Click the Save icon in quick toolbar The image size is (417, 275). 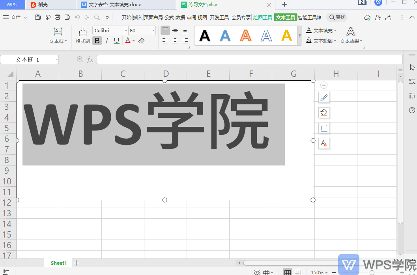[38, 17]
